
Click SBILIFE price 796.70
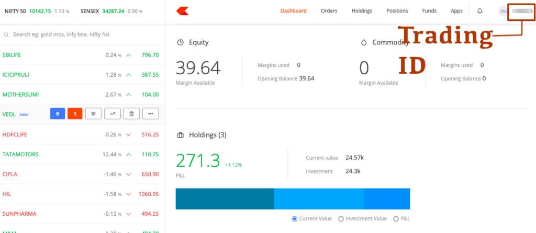pyautogui.click(x=150, y=55)
